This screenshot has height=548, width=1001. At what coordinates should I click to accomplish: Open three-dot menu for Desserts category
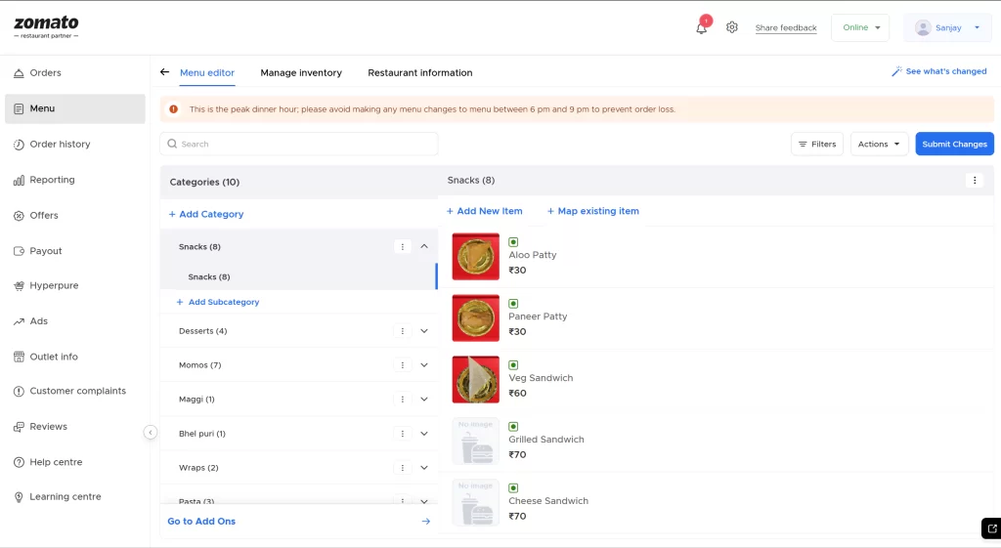click(x=403, y=331)
